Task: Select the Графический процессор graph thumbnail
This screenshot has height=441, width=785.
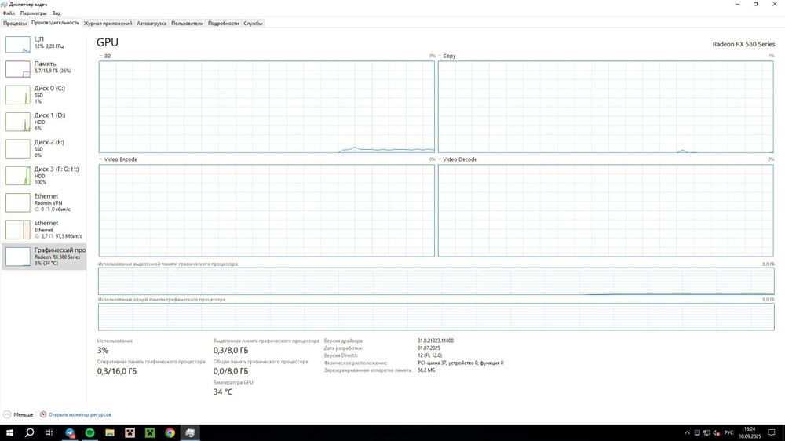Action: [x=18, y=257]
